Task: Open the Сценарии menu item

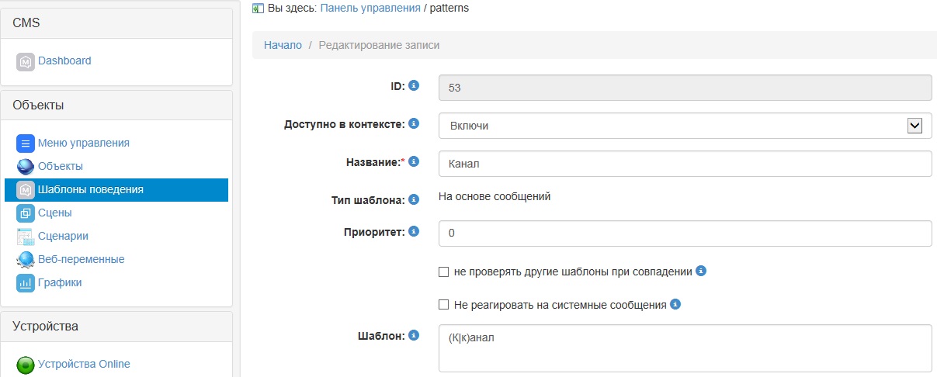Action: [x=63, y=236]
